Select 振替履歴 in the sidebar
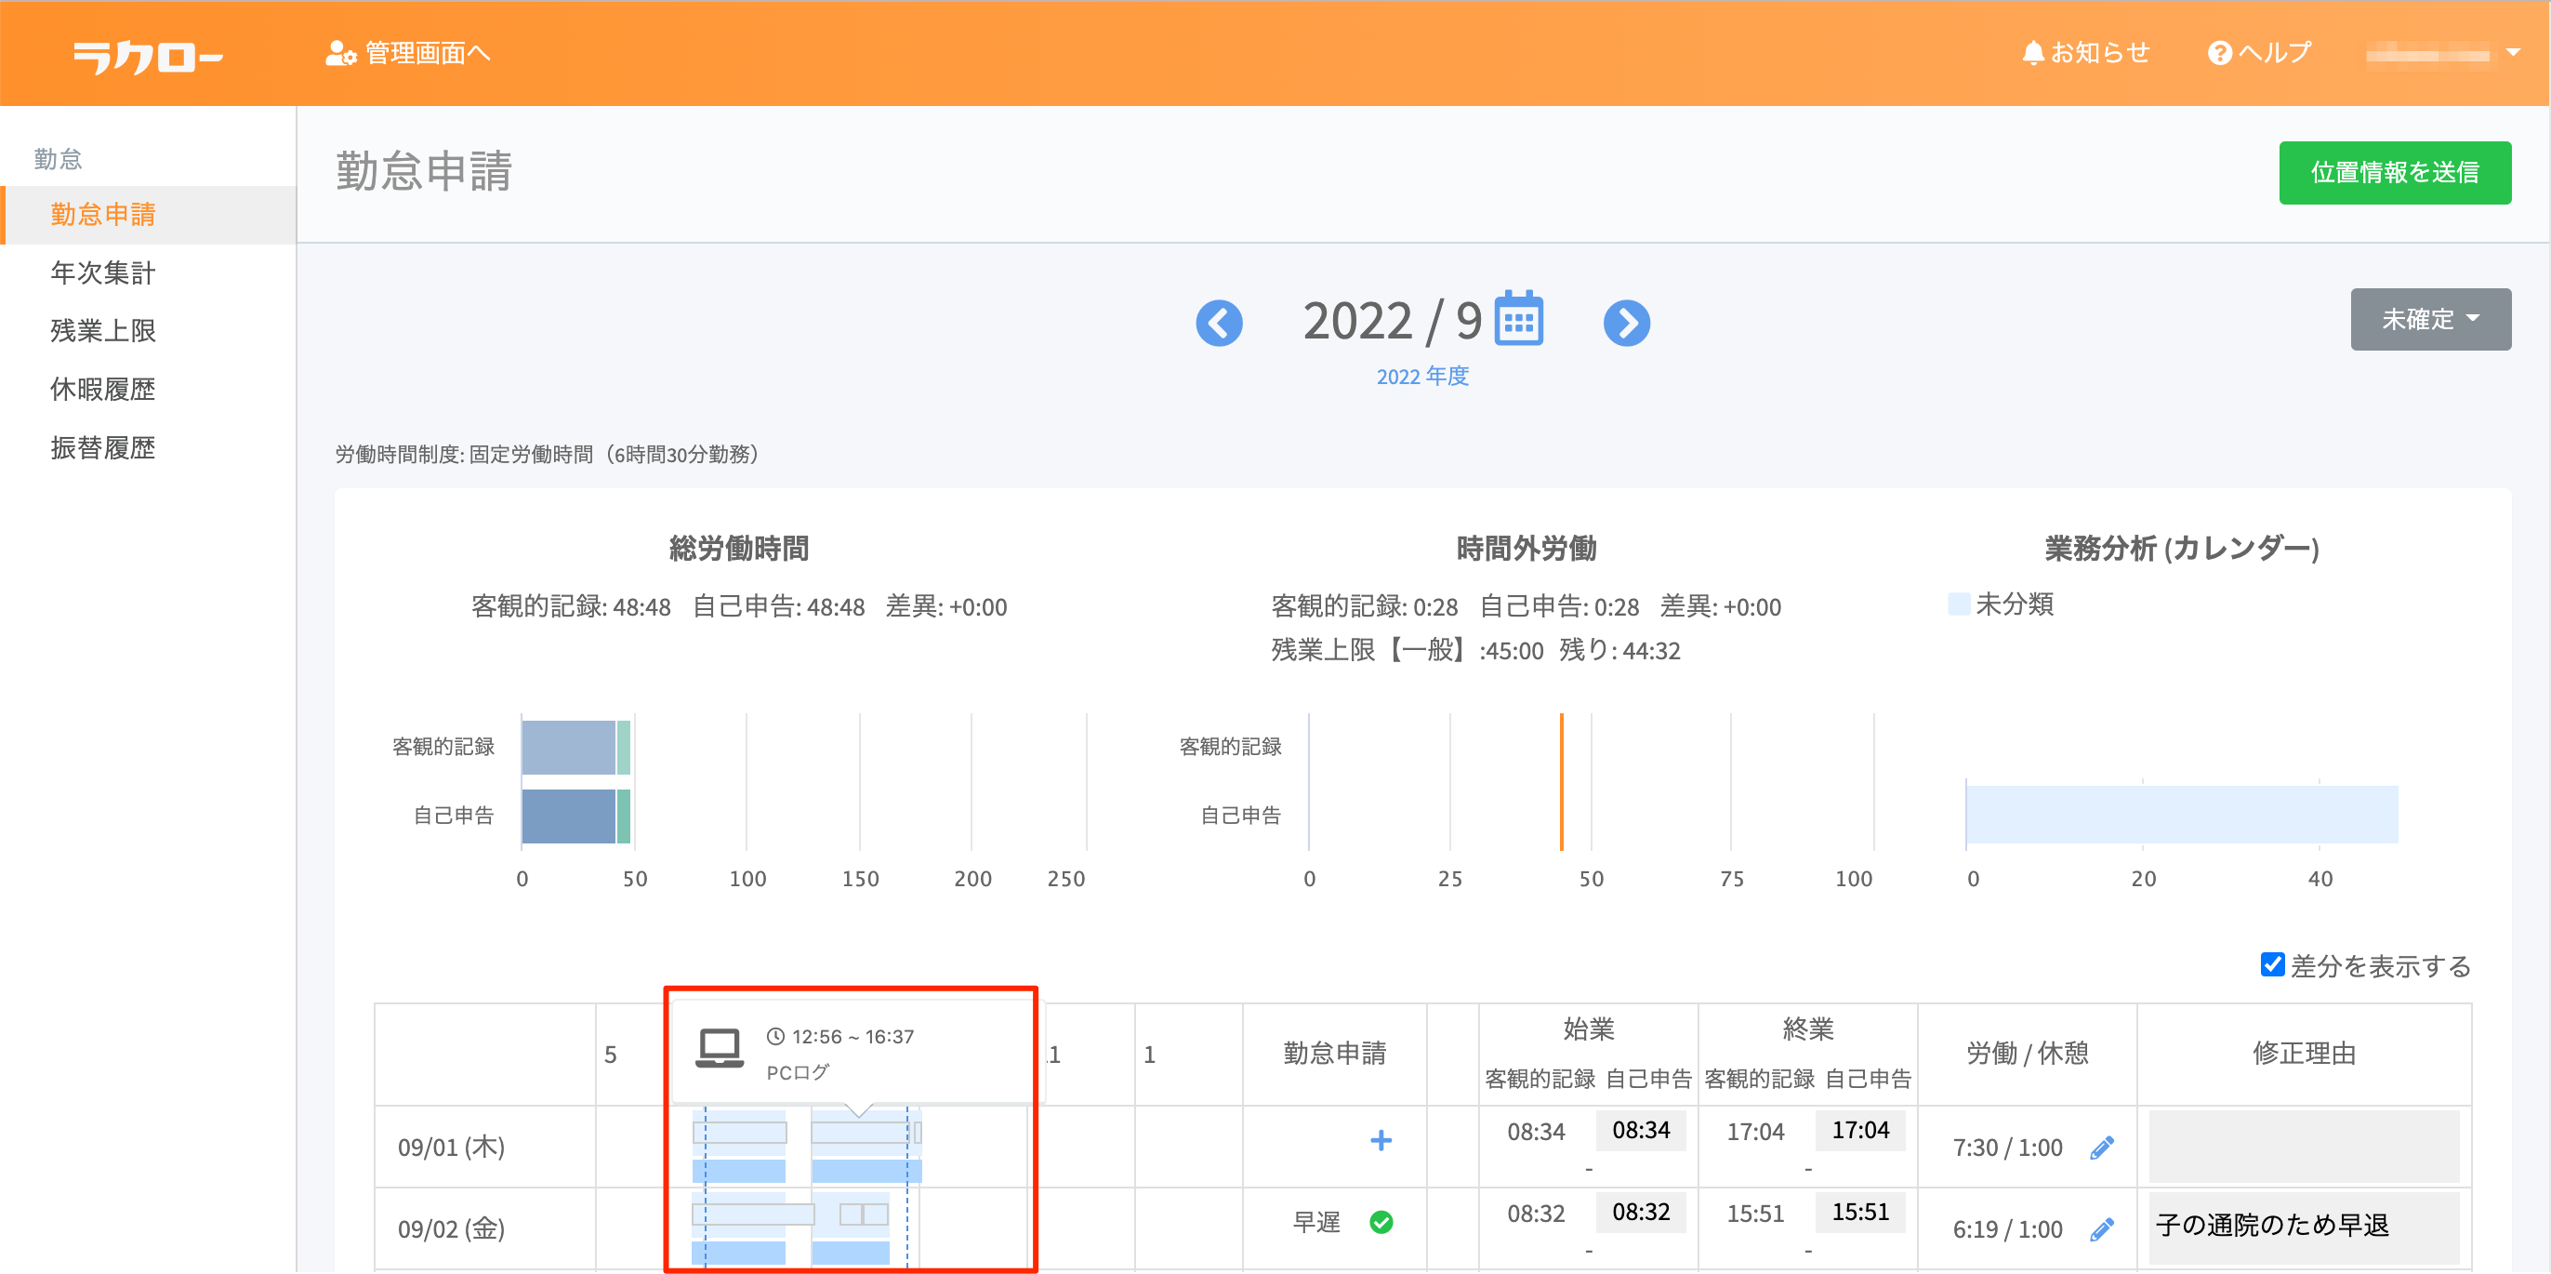This screenshot has width=2551, height=1274. coord(103,448)
